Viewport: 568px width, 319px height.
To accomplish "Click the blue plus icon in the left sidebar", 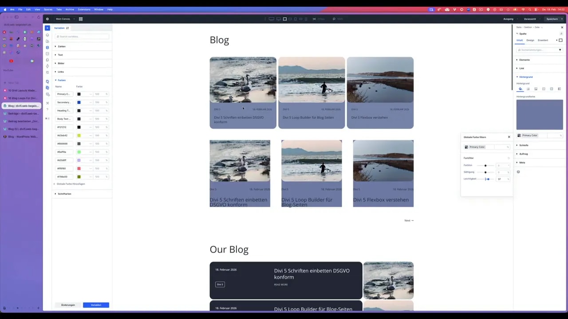I will 47,28.
